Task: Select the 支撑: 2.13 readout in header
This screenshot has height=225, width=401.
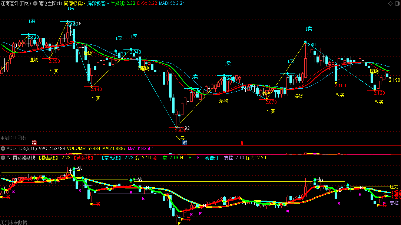Action: [x=234, y=158]
